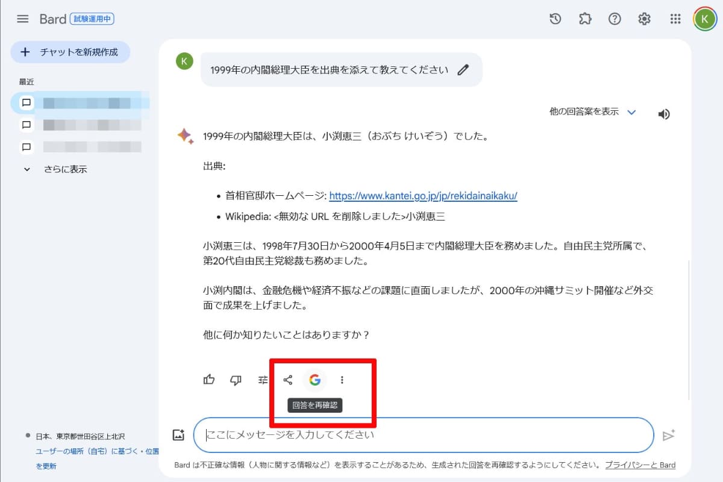
Task: Open the sidebar hamburger menu
Action: (22, 19)
